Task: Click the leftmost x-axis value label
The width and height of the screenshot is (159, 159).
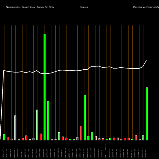Action: [3, 153]
